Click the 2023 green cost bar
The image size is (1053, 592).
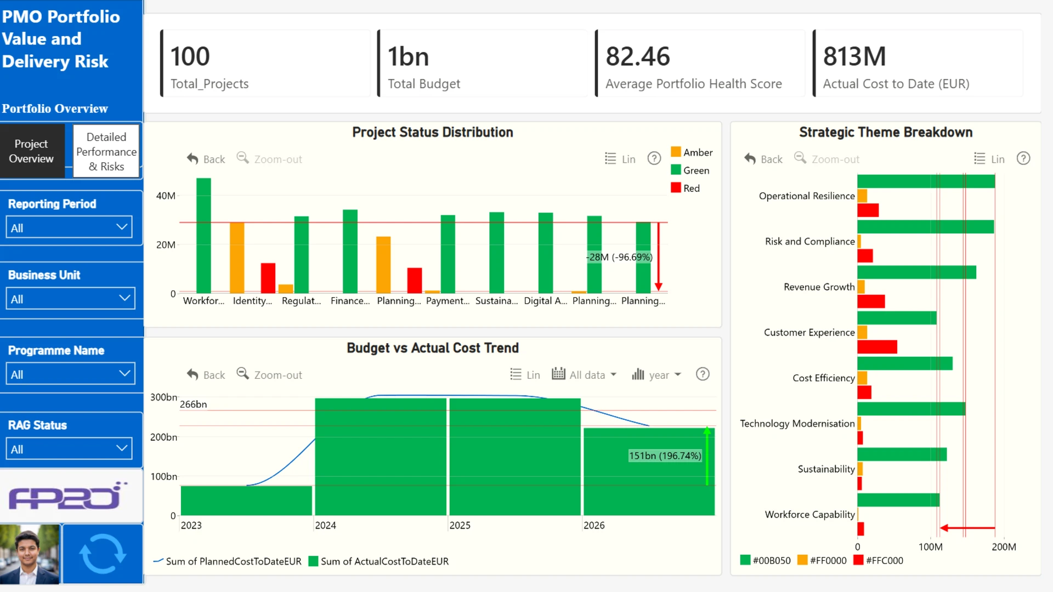pos(246,500)
